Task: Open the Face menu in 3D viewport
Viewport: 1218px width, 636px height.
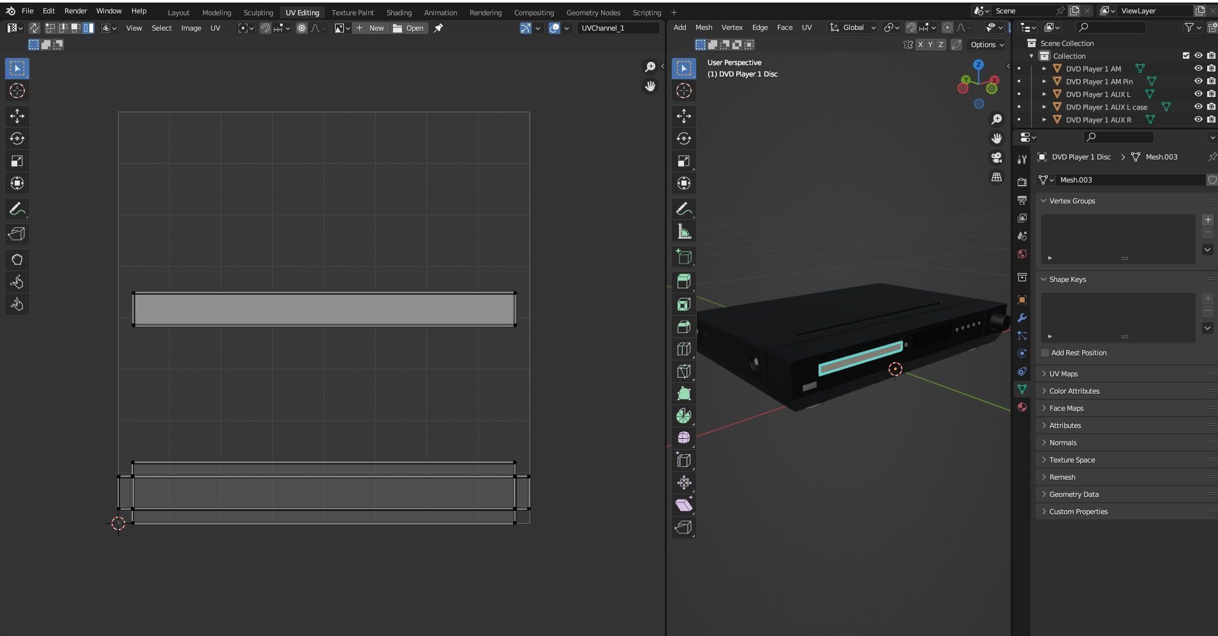Action: coord(785,27)
